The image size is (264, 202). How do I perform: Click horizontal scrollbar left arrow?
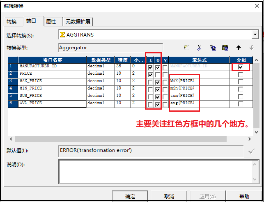pos(11,139)
